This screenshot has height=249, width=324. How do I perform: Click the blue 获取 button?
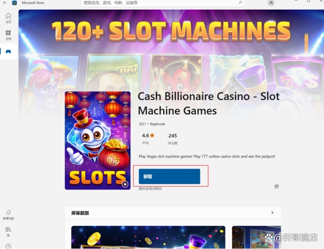point(169,176)
